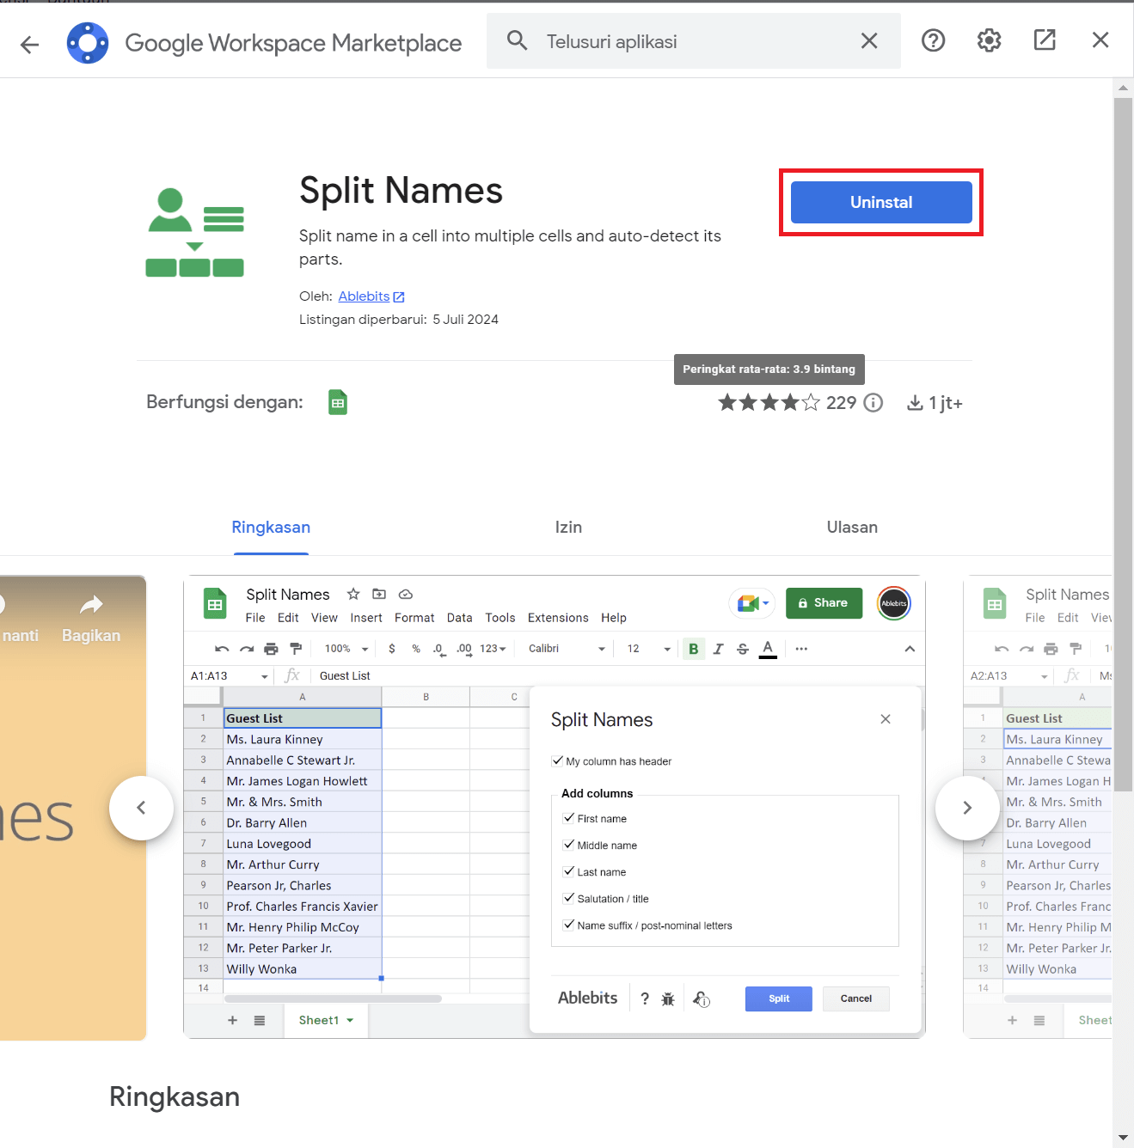Expand the Sheet1 tab dropdown arrow
The image size is (1134, 1148).
coord(348,1020)
